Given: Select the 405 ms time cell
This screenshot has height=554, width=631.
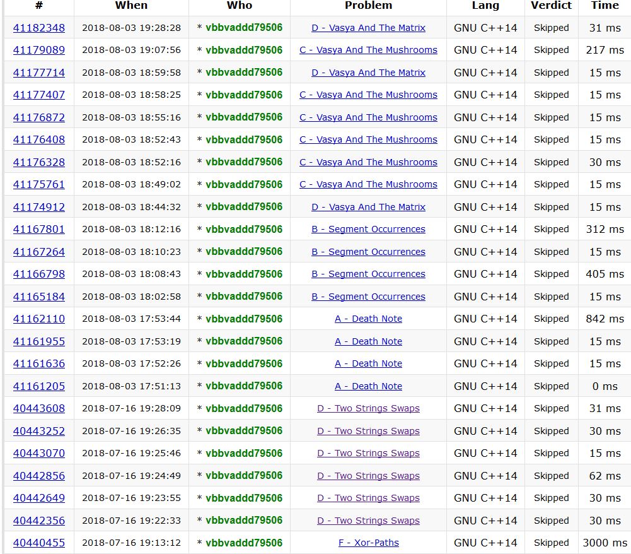Looking at the screenshot, I should pos(605,274).
